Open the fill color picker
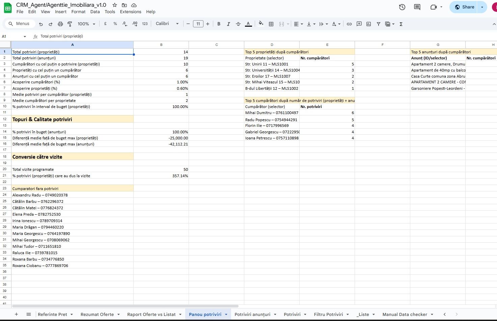 pyautogui.click(x=260, y=24)
